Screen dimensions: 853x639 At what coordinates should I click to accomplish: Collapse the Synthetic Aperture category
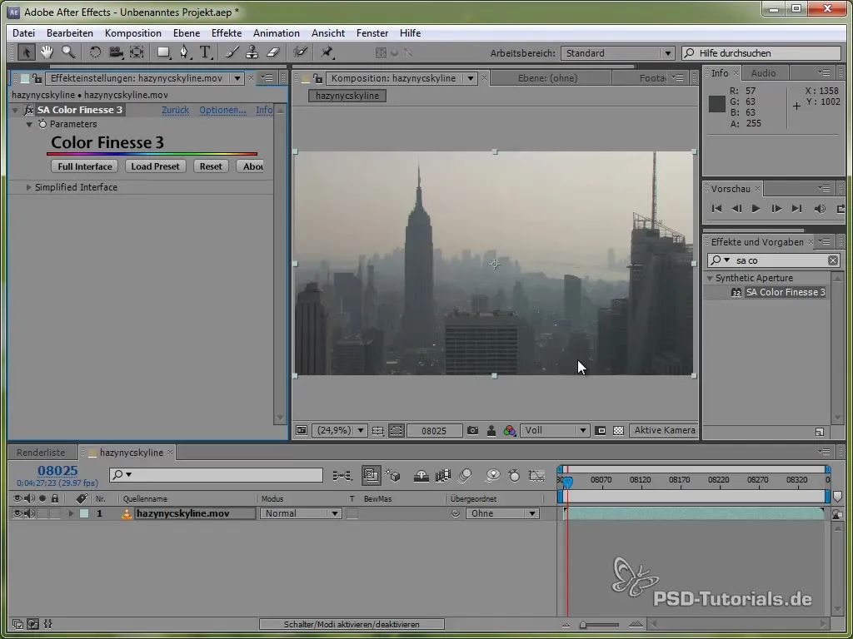pyautogui.click(x=710, y=278)
